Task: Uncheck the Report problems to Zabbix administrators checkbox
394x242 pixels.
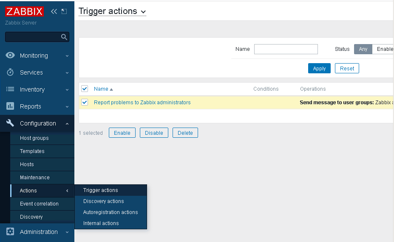Action: [85, 102]
